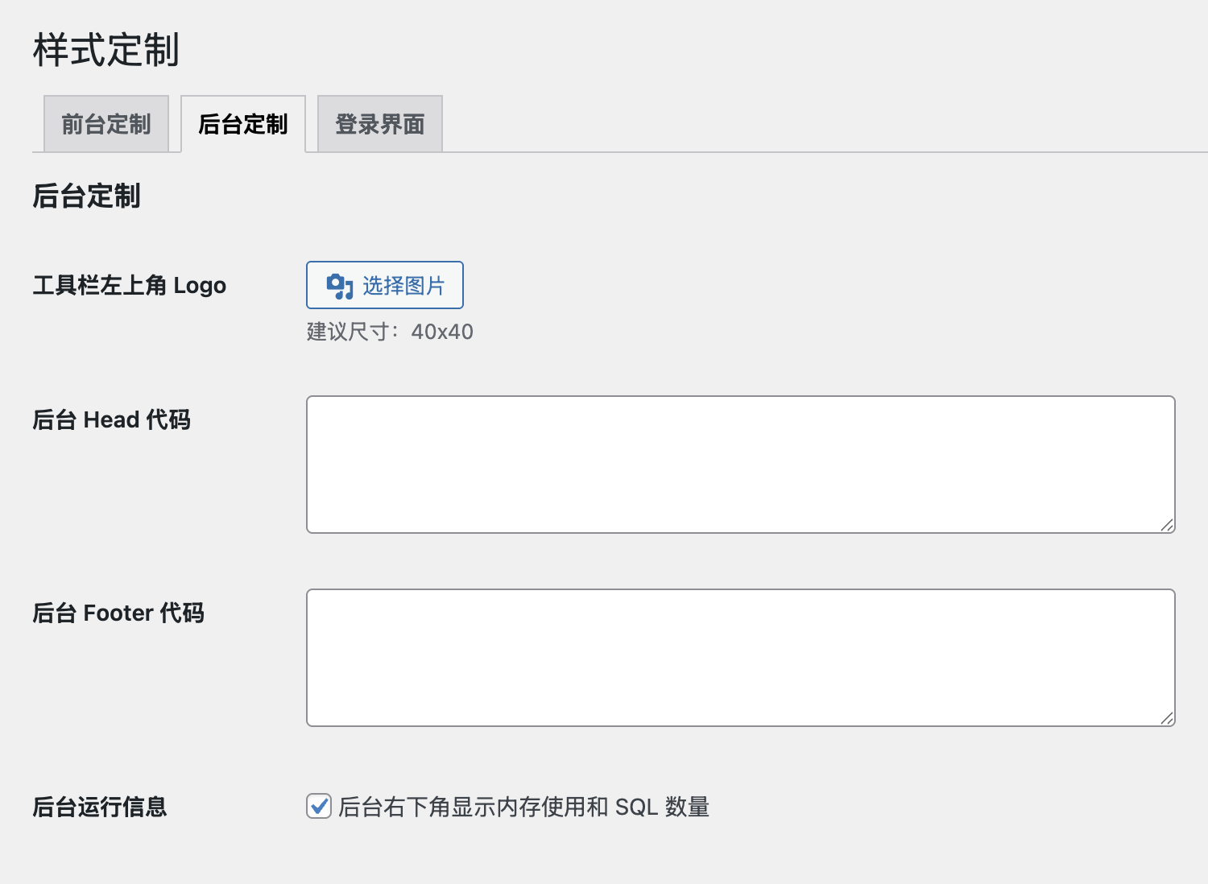Focus the 后台 Footer 代码 text area
1208x884 pixels.
(741, 658)
